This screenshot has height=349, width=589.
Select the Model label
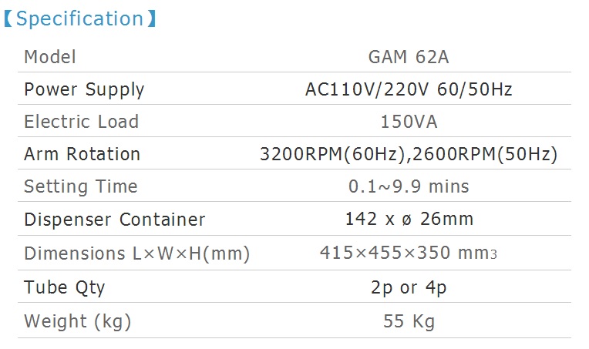point(50,57)
